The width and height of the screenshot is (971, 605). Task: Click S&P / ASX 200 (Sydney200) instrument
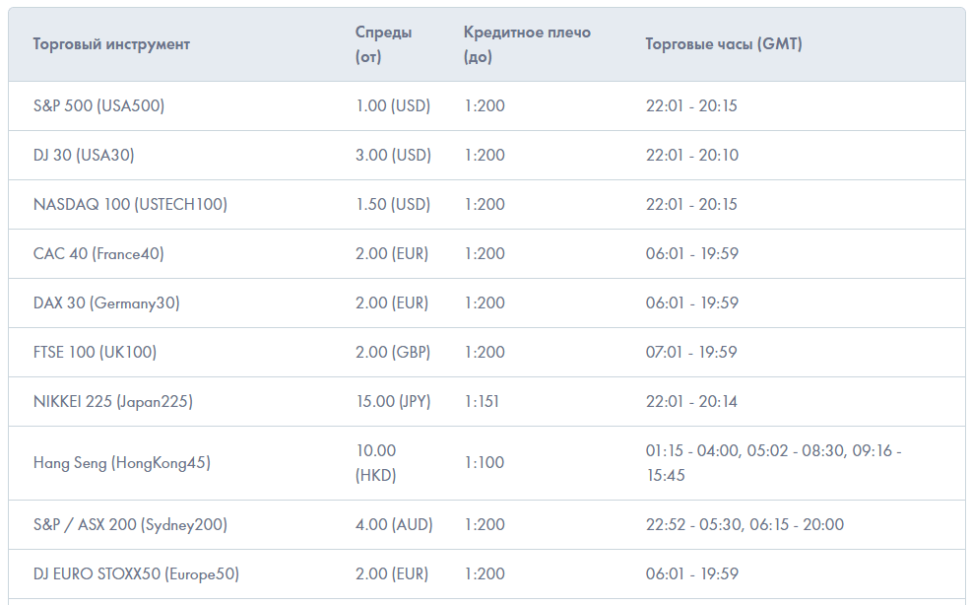pos(130,524)
